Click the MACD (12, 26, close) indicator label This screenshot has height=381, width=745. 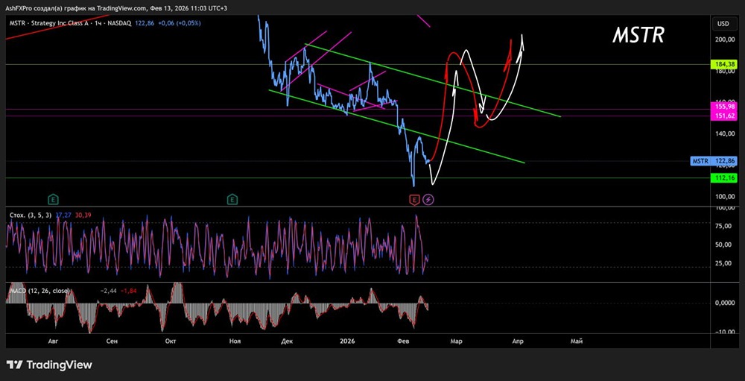click(x=39, y=290)
